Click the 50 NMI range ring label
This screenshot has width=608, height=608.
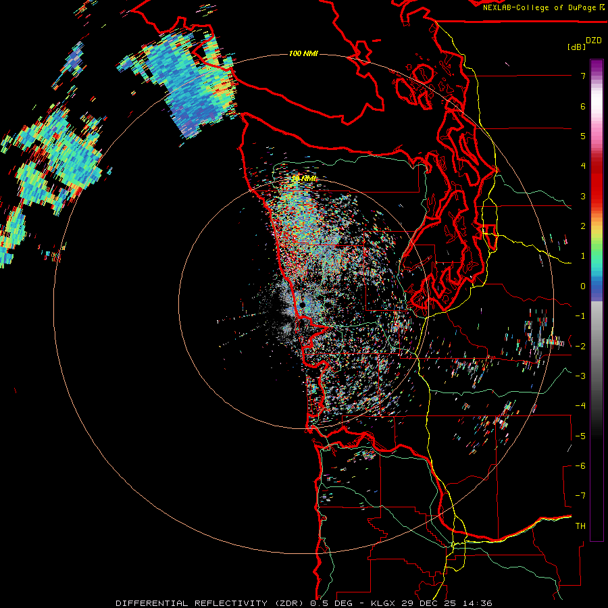304,178
